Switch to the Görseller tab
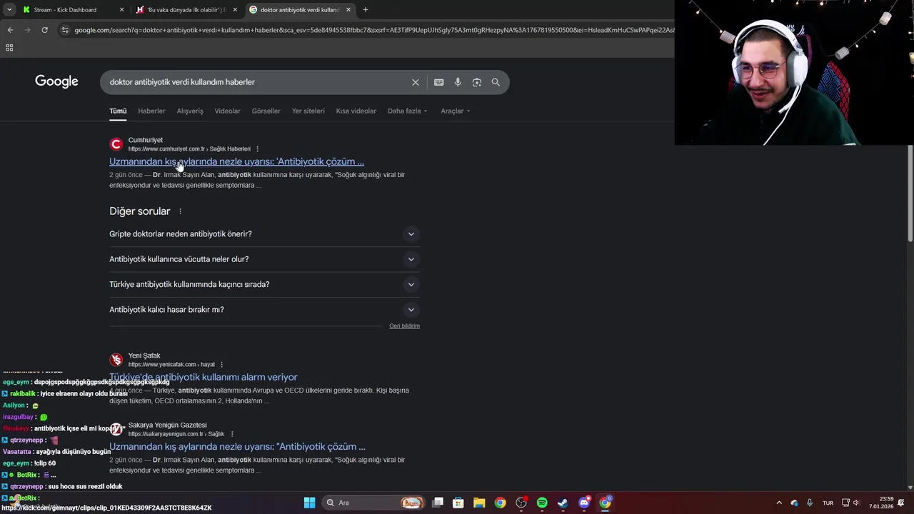This screenshot has width=914, height=514. pyautogui.click(x=266, y=111)
